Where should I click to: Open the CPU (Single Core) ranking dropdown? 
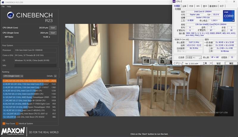click(13, 76)
